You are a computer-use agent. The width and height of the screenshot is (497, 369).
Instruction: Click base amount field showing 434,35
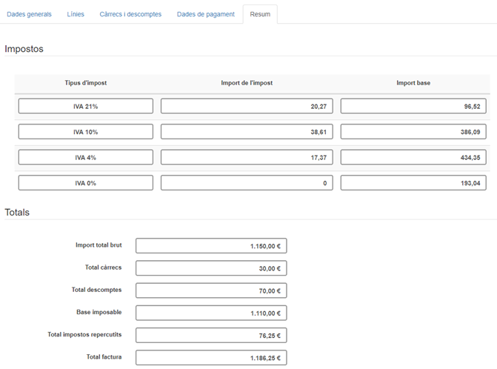point(413,158)
